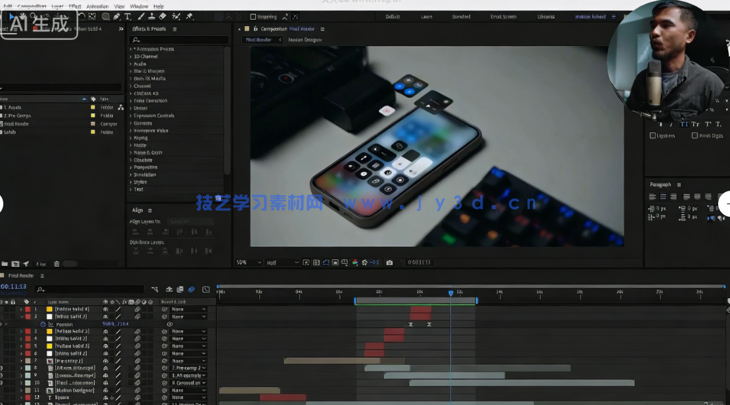The height and width of the screenshot is (405, 730).
Task: Select the Pen tool
Action: 116,16
